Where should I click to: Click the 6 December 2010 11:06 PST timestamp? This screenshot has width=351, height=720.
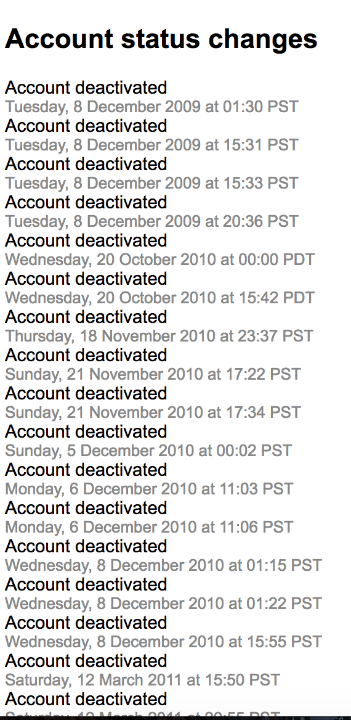[x=149, y=527]
